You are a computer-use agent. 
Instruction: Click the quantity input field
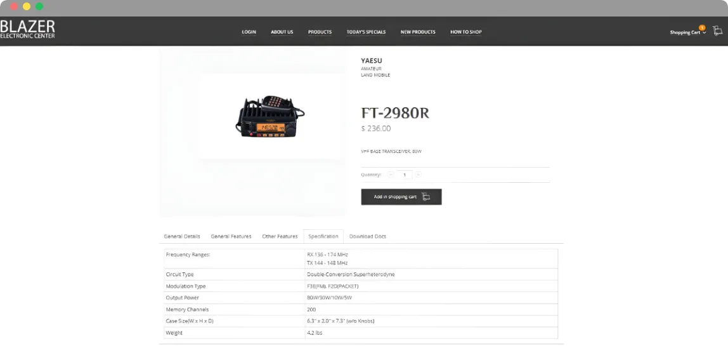pyautogui.click(x=405, y=175)
